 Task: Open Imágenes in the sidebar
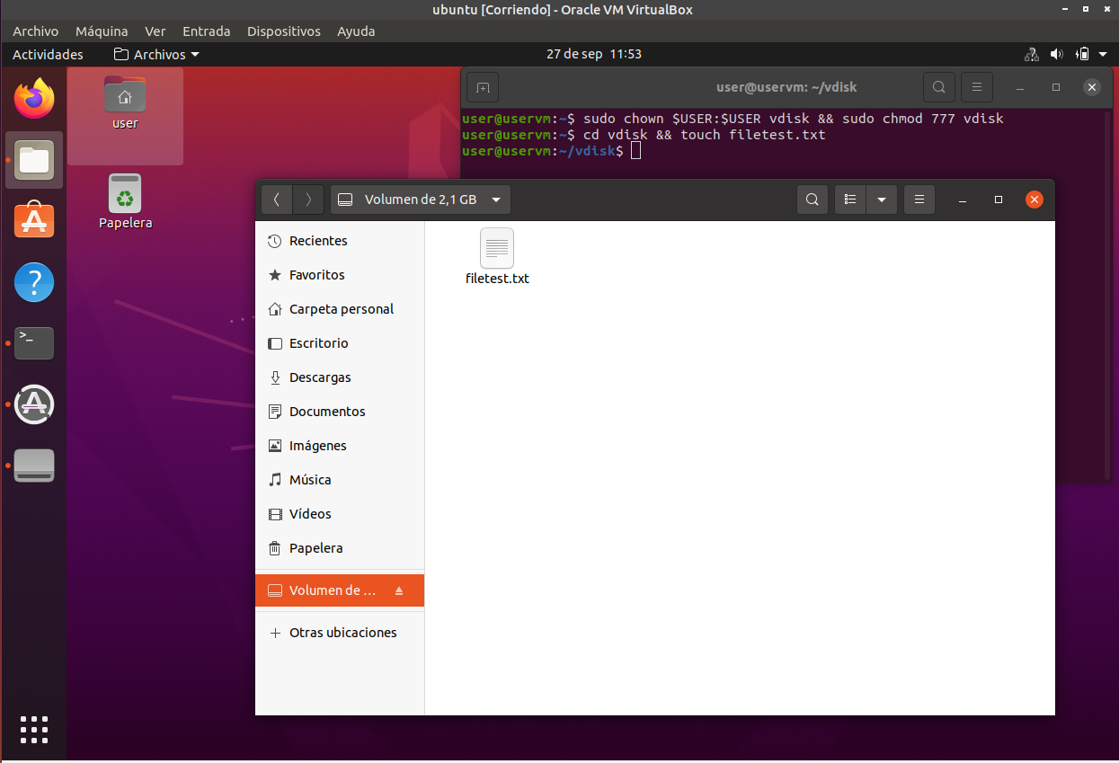(x=340, y=446)
